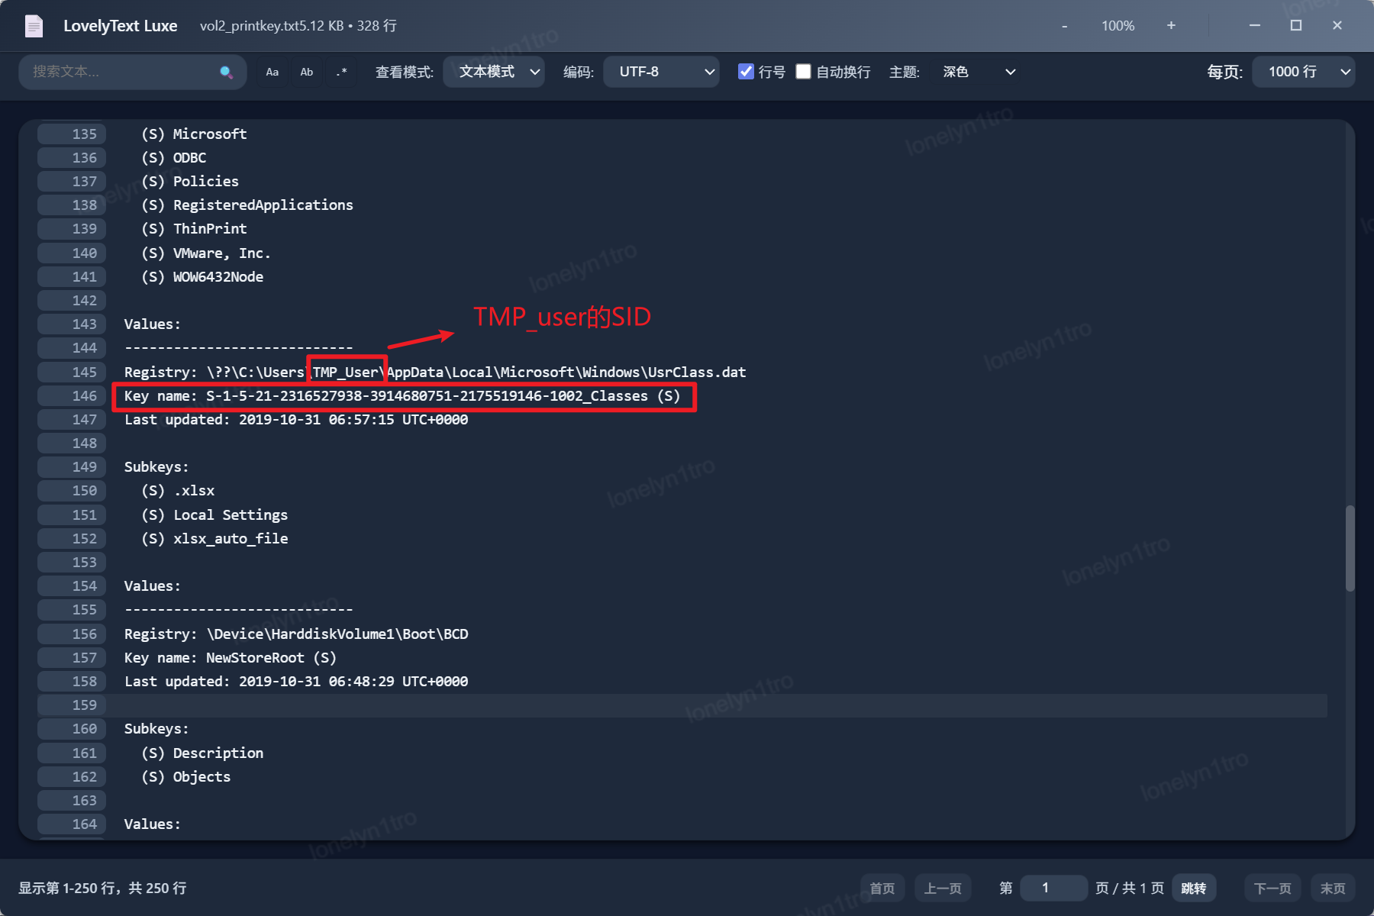
Task: Focus the 搜索文本 search field
Action: (x=122, y=72)
